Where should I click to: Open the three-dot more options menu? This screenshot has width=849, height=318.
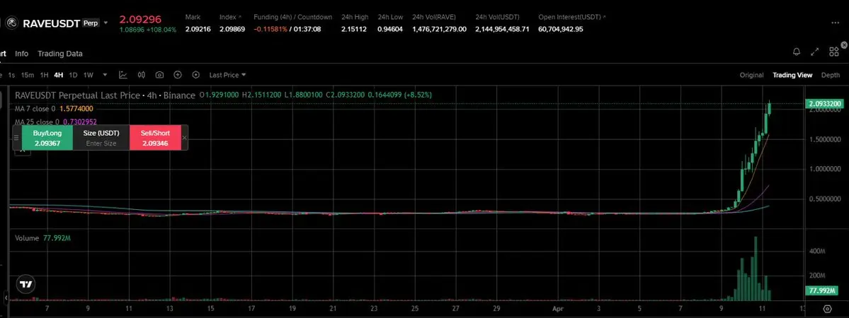(836, 23)
